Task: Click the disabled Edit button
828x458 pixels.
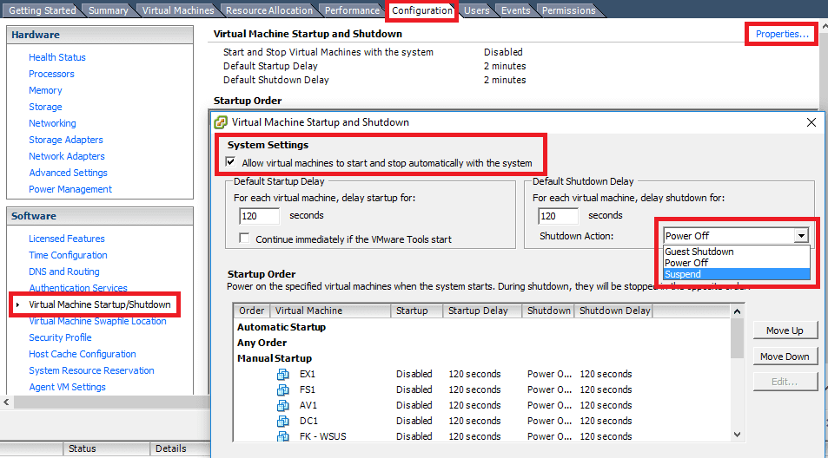Action: 785,382
